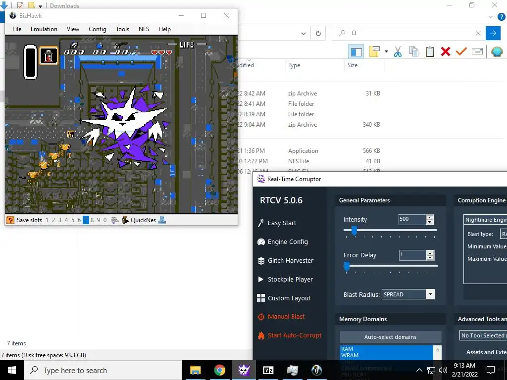The image size is (507, 380).
Task: Decrease Intensity with the down stepper arrow
Action: (x=430, y=222)
